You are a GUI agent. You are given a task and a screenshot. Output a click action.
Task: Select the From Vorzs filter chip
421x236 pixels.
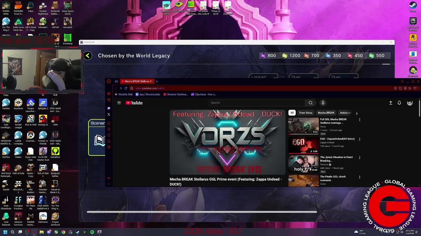306,113
